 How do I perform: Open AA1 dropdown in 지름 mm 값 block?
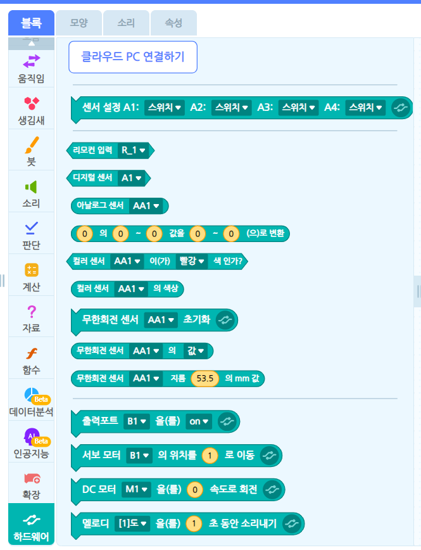pyautogui.click(x=146, y=378)
